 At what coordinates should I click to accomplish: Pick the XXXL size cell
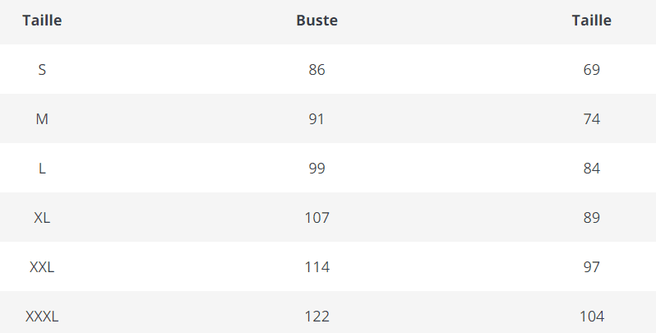(x=42, y=316)
